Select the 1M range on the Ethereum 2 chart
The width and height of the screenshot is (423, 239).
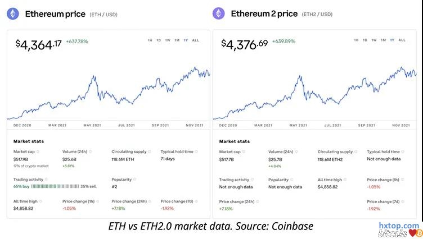pyautogui.click(x=382, y=40)
